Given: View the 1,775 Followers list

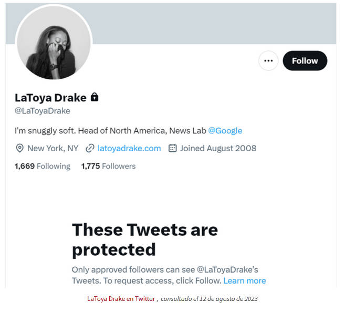Looking at the screenshot, I should 108,166.
